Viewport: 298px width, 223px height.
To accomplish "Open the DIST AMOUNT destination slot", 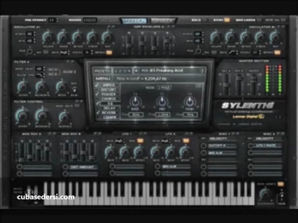I will pyautogui.click(x=83, y=167).
